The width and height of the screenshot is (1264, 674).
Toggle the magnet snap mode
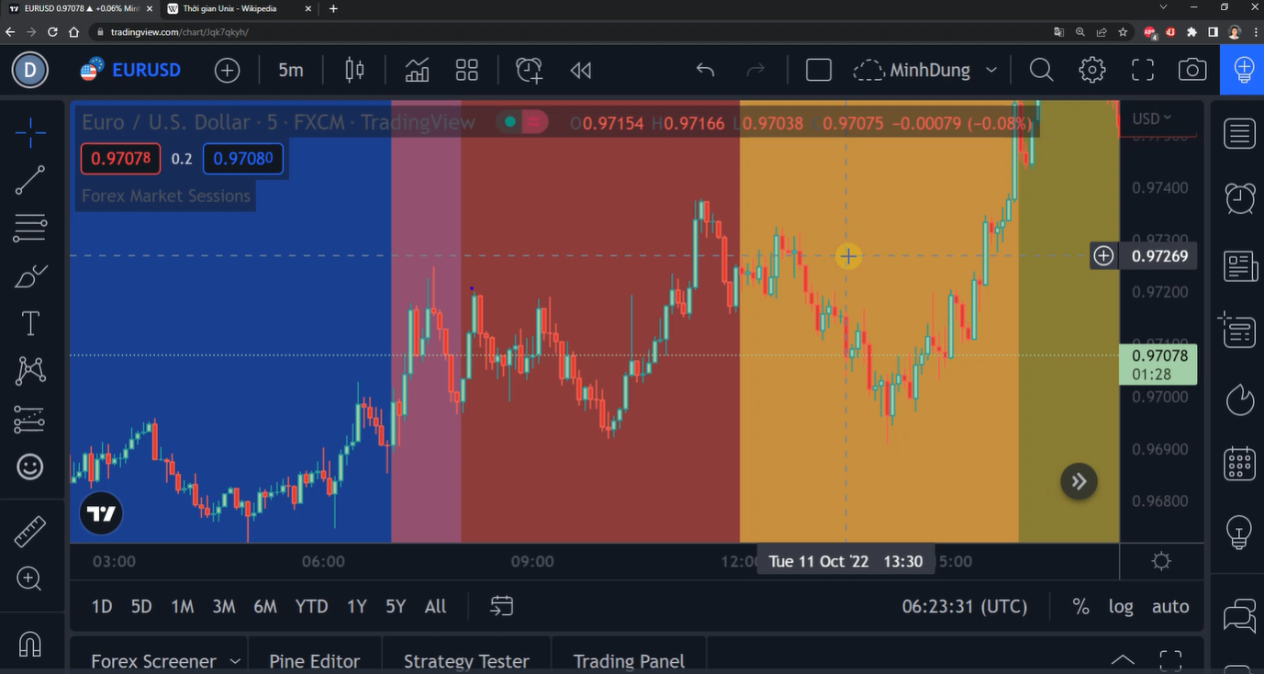29,645
